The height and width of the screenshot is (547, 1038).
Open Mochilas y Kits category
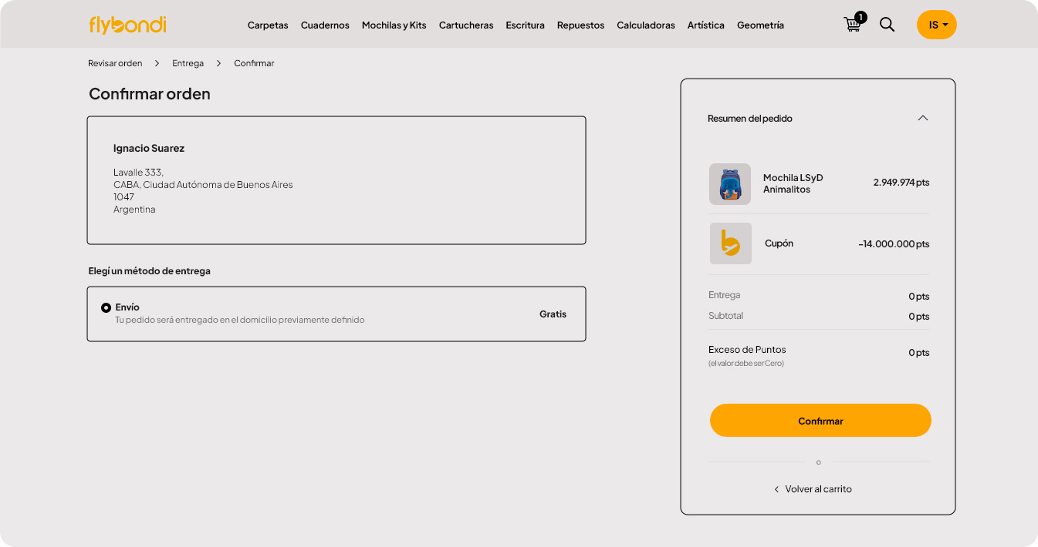394,25
